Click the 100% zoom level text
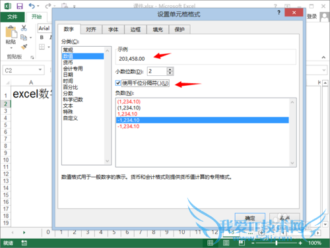Viewport: 330px width, 248px height. coord(315,243)
